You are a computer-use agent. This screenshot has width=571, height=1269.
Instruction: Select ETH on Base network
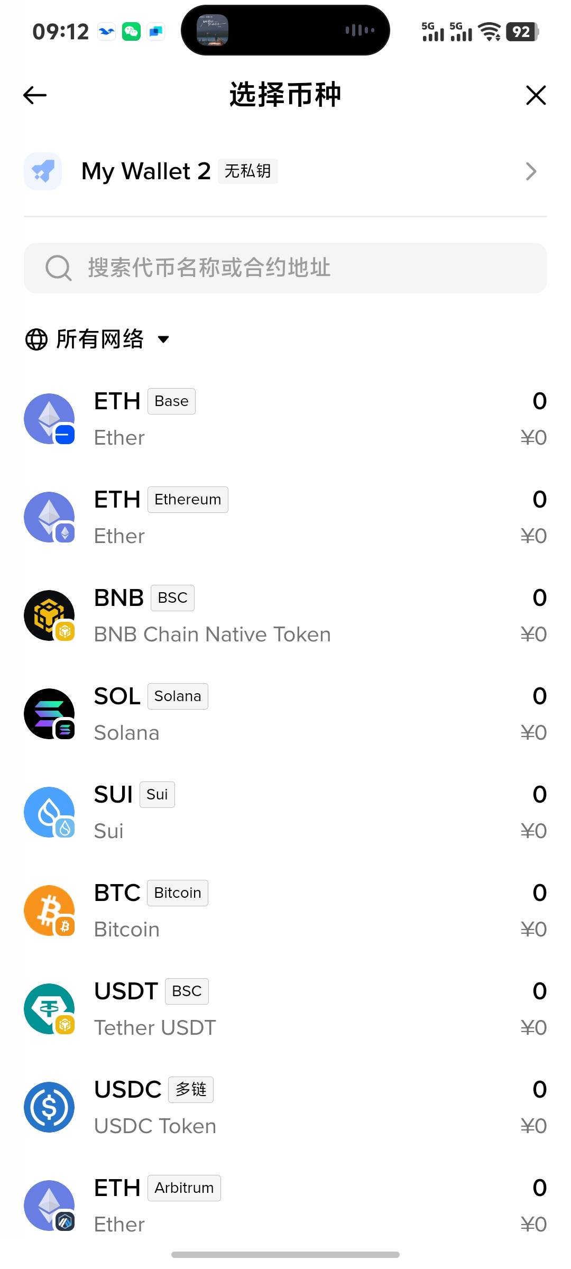click(285, 419)
